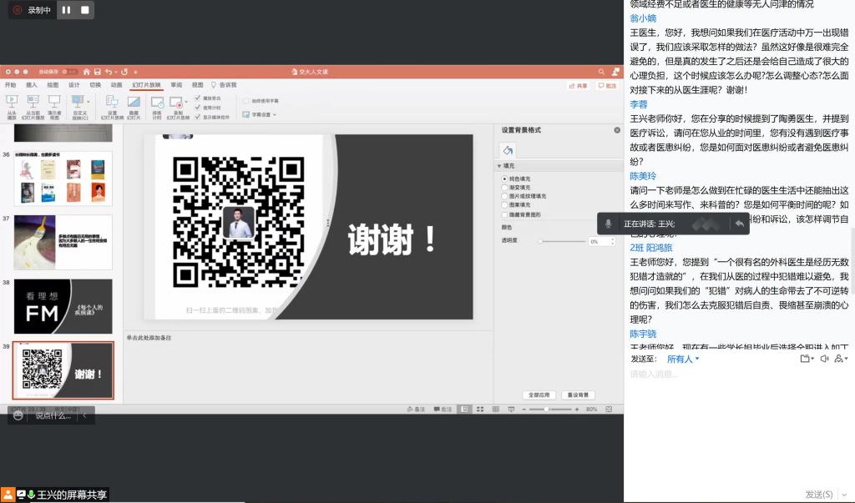Viewport: 855px width, 503px height.
Task: Open comments from the status bar 批注
Action: click(x=443, y=410)
